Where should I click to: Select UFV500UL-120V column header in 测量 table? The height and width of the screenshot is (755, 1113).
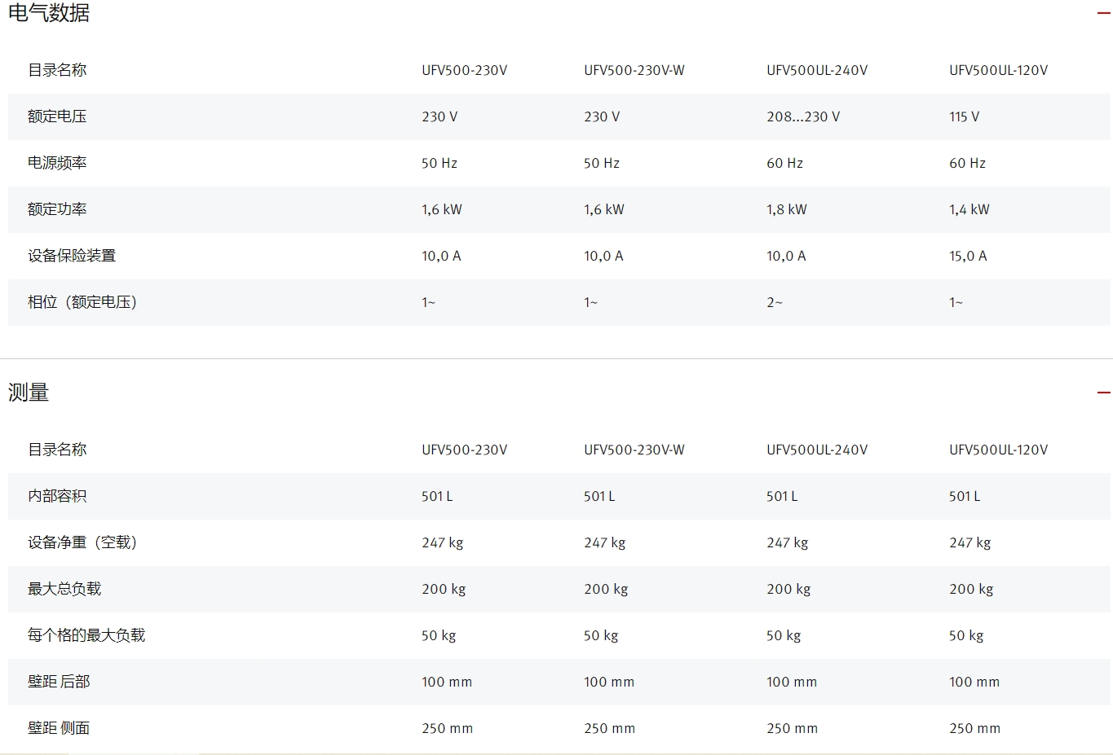[998, 450]
